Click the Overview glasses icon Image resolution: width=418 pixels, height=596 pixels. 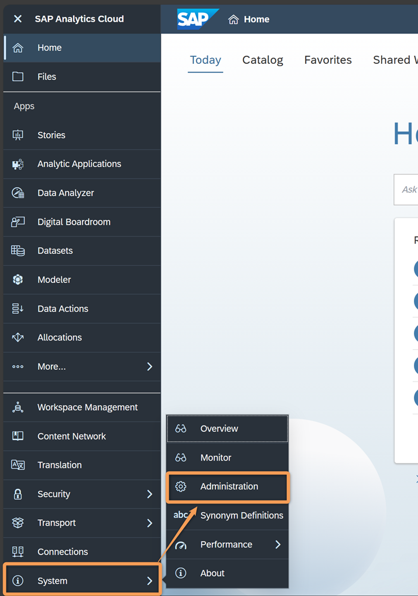181,428
